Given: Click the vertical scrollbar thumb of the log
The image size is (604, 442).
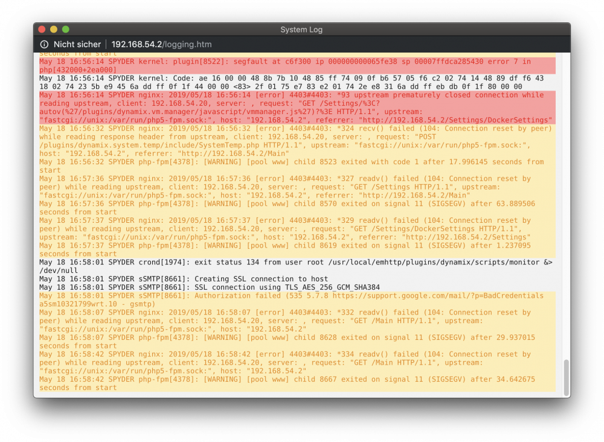Looking at the screenshot, I should [567, 378].
